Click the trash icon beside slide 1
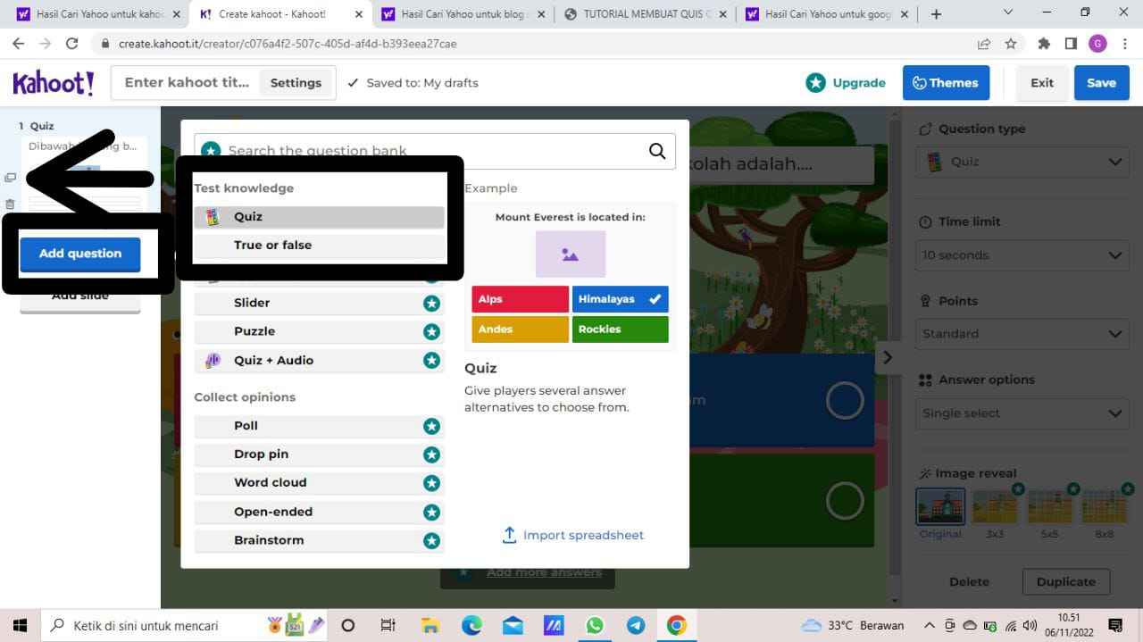The width and height of the screenshot is (1143, 642). 10,204
